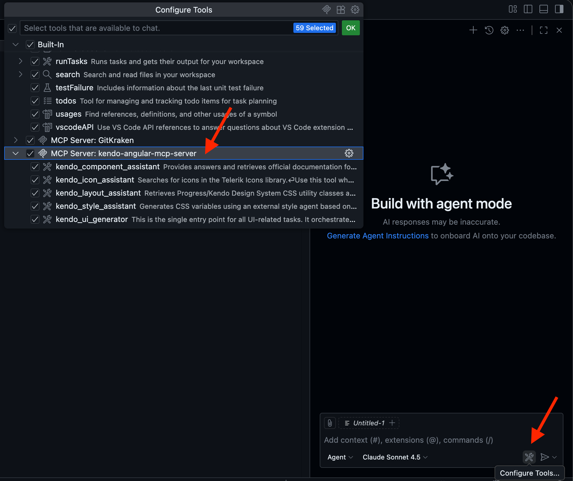Click the todos checklist icon
Viewport: 573px width, 481px height.
click(47, 101)
